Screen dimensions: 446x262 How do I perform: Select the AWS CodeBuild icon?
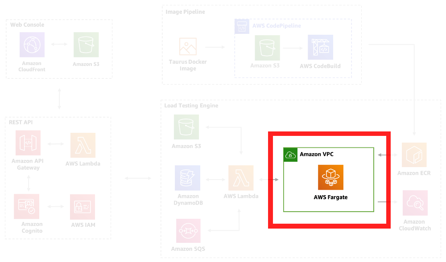click(320, 47)
